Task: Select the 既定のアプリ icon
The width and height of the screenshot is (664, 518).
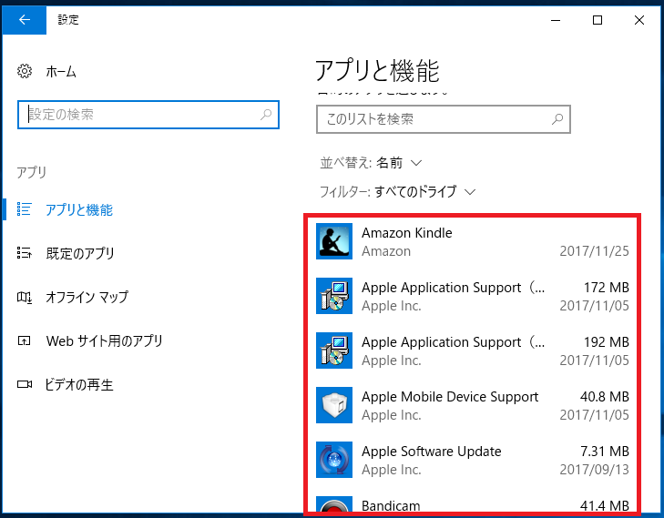Action: (x=25, y=253)
